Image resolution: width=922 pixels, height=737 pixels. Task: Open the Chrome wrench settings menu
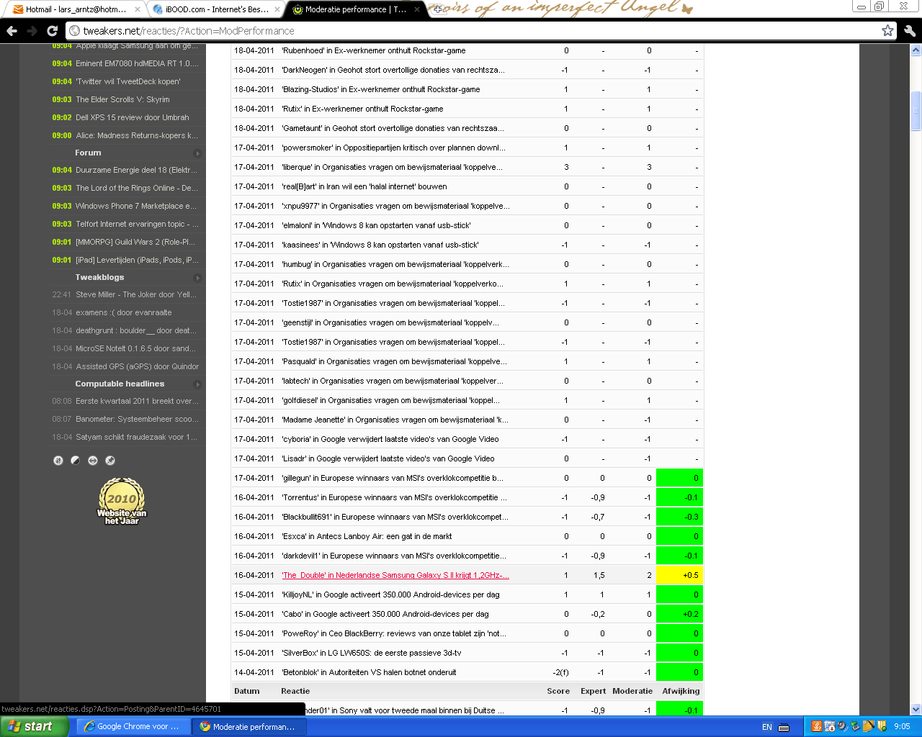click(910, 31)
